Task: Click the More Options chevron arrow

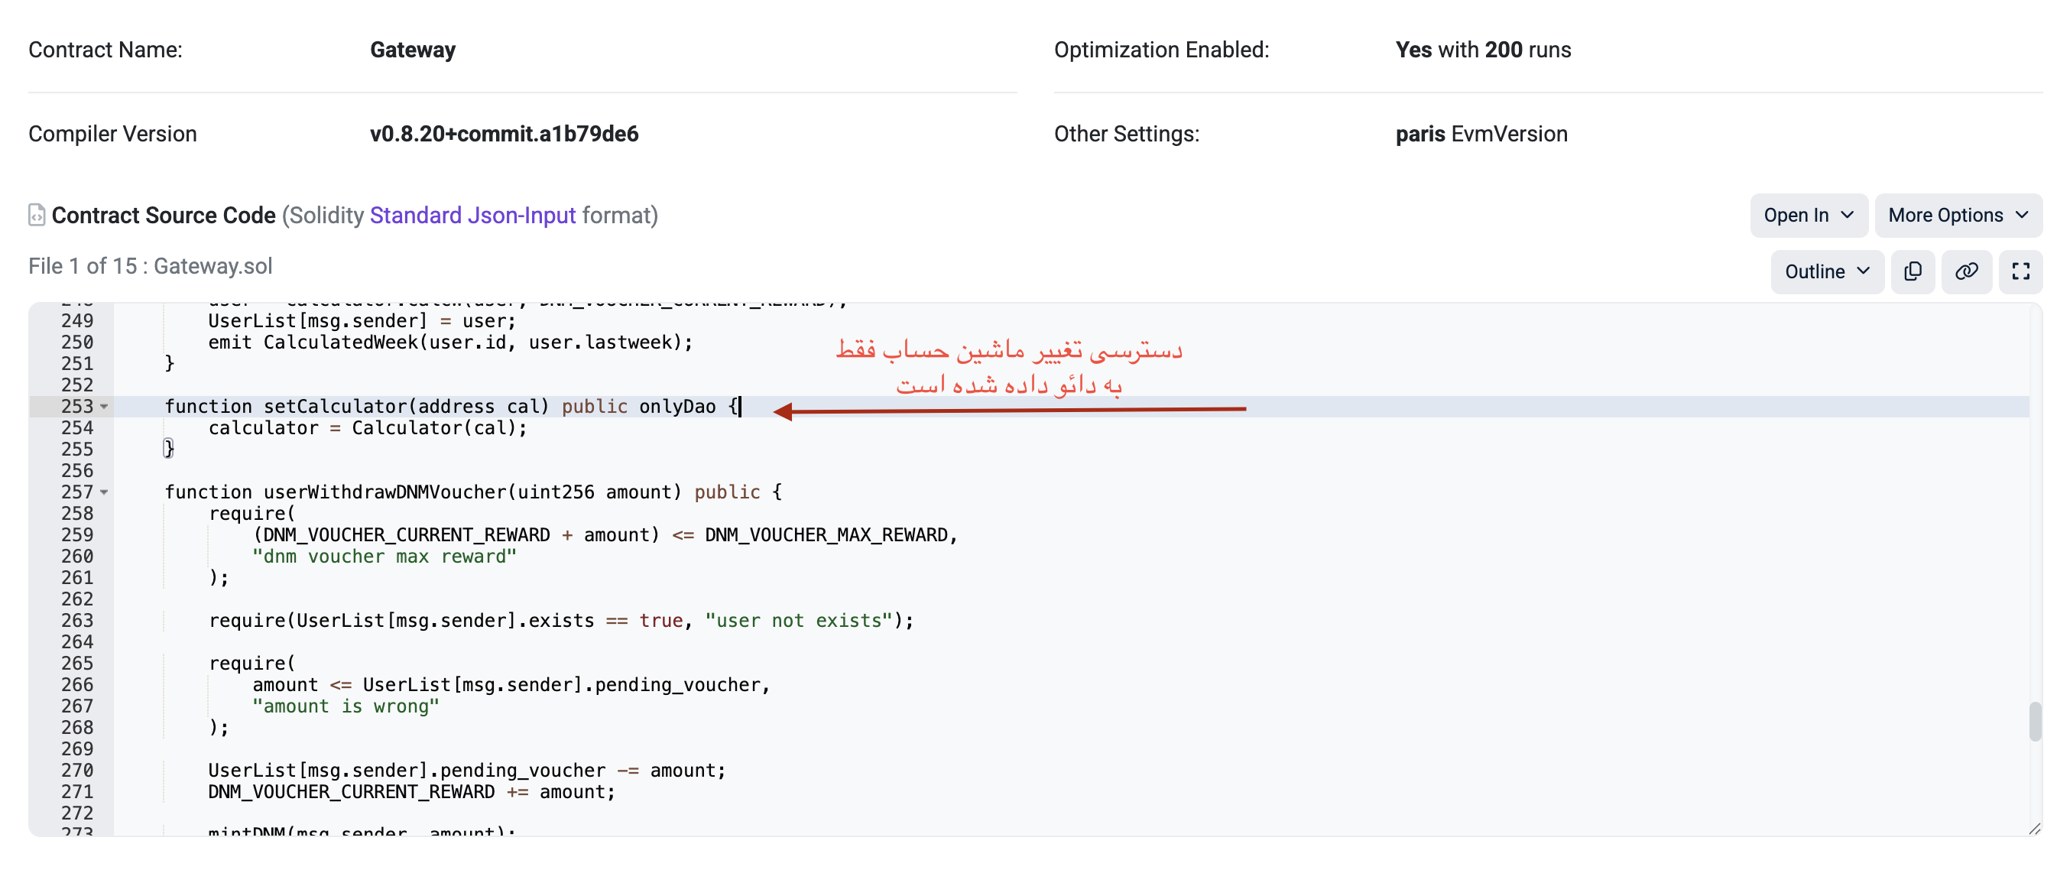Action: point(2022,216)
